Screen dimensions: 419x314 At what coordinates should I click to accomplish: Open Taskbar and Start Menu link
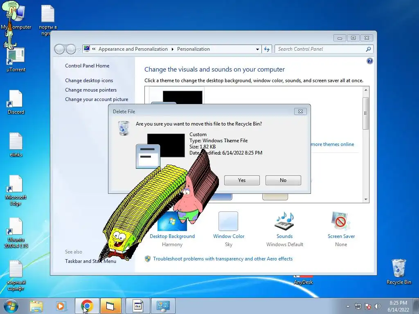click(90, 261)
